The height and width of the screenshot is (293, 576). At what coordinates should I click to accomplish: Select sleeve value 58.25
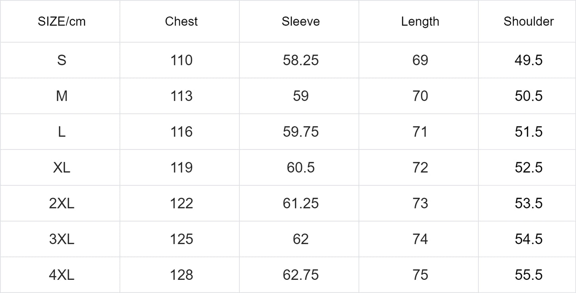coord(301,60)
